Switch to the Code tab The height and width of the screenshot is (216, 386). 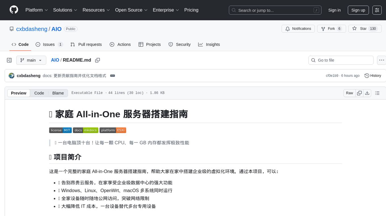tap(20, 44)
